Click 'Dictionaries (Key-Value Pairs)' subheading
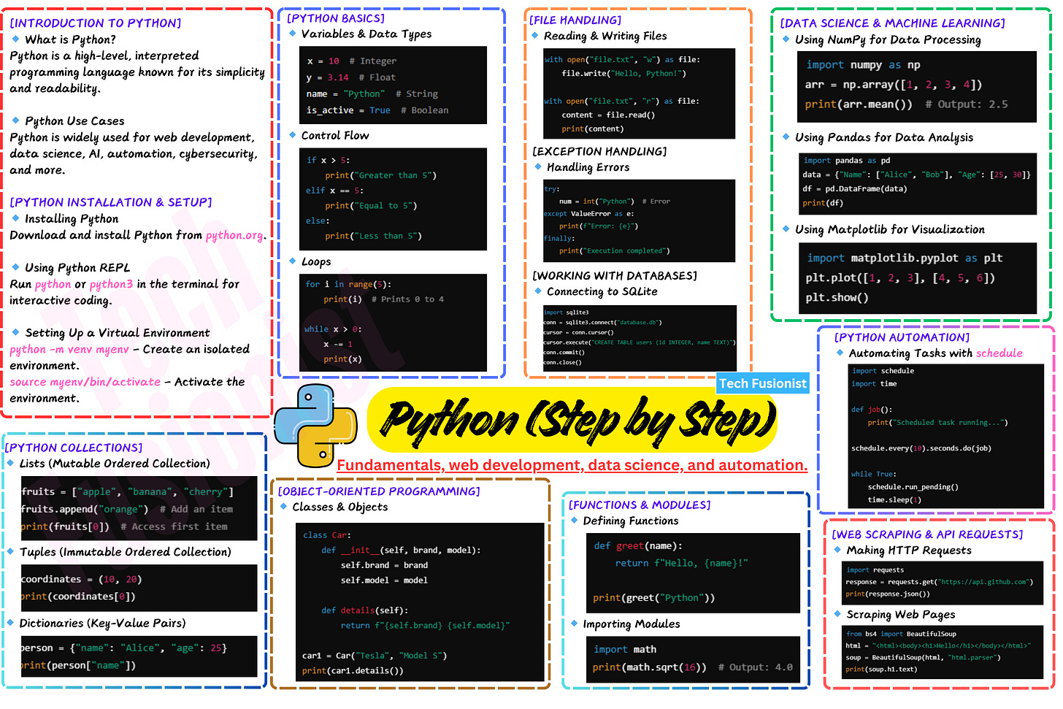 [102, 624]
